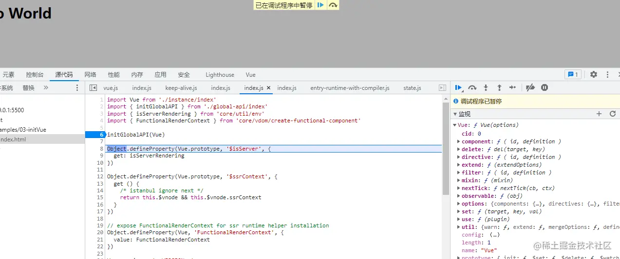Expand the directive property
620x259 pixels.
[x=459, y=157]
